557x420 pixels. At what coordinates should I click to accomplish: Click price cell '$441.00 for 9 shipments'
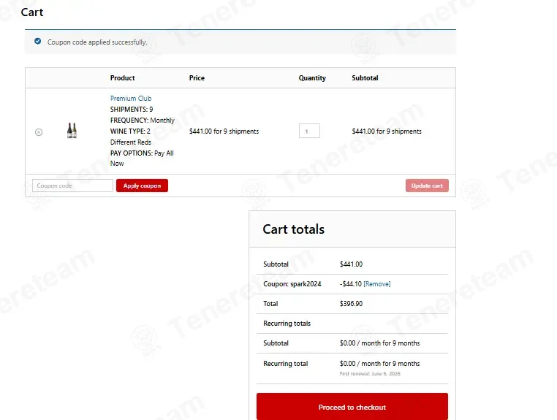click(x=224, y=131)
